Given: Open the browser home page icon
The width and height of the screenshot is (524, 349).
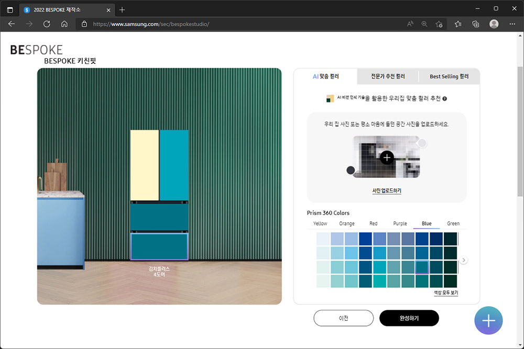Looking at the screenshot, I should pos(64,24).
